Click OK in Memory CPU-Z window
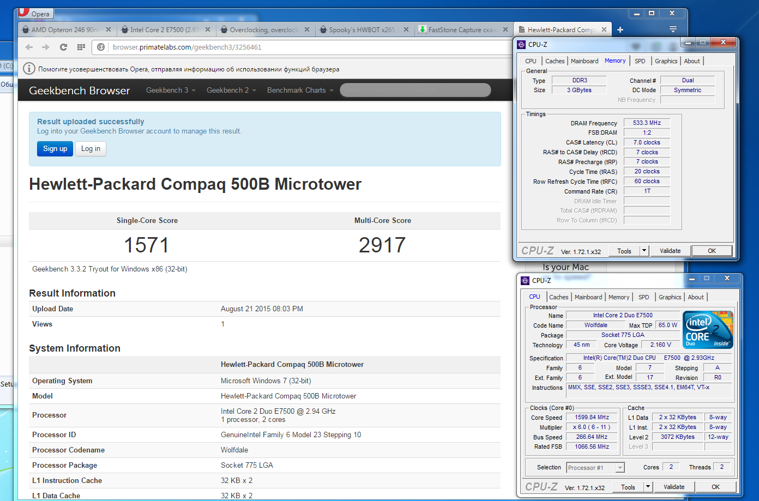Viewport: 759px width, 501px height. [x=712, y=251]
